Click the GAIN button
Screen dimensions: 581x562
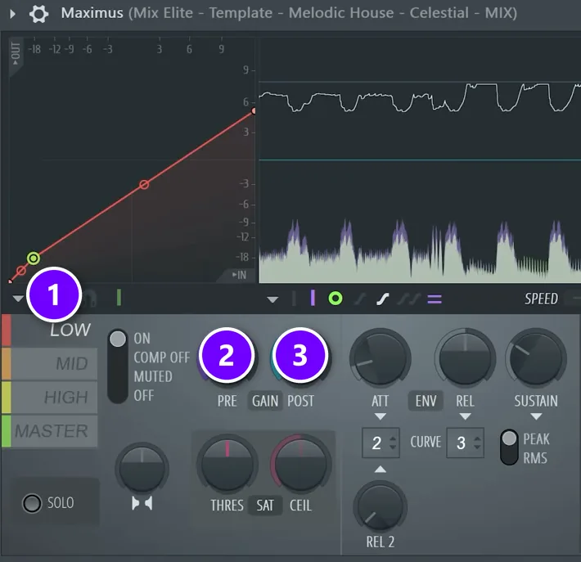(265, 401)
